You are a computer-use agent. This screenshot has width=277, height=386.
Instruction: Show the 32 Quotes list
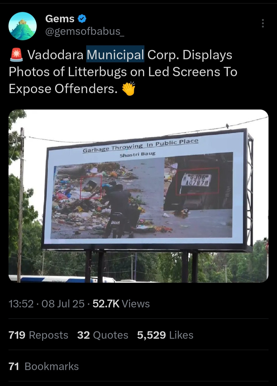tap(103, 335)
